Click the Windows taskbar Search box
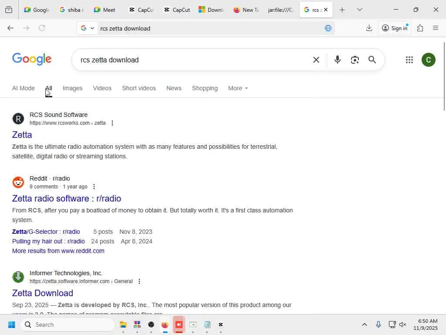Image resolution: width=446 pixels, height=335 pixels. [x=68, y=325]
